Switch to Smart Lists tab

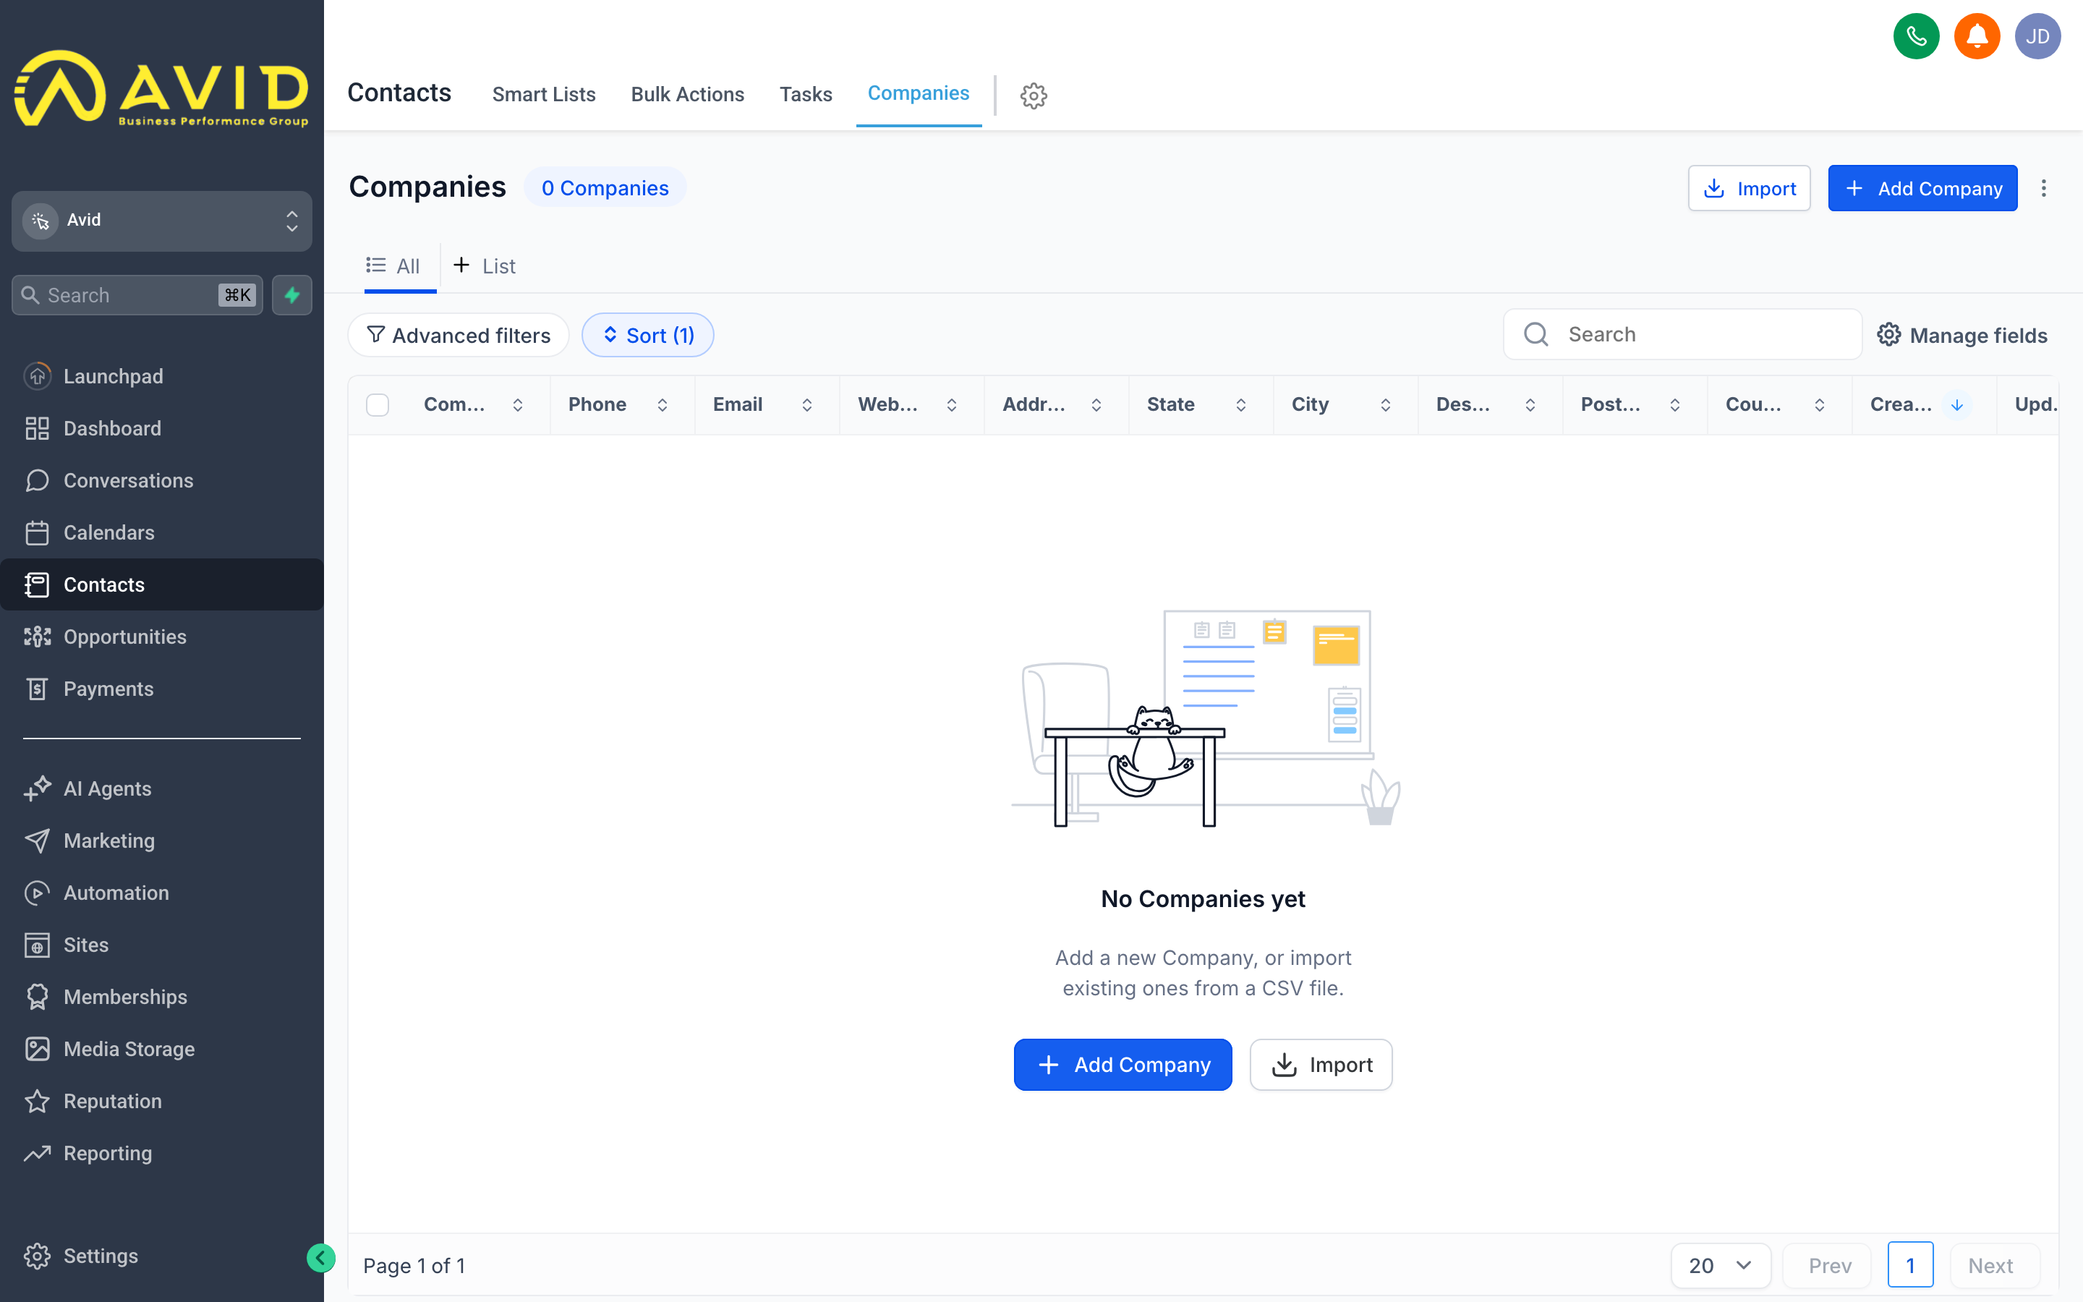tap(543, 94)
